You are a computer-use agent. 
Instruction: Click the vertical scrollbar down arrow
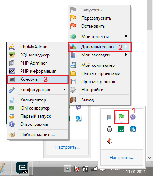click(x=150, y=158)
